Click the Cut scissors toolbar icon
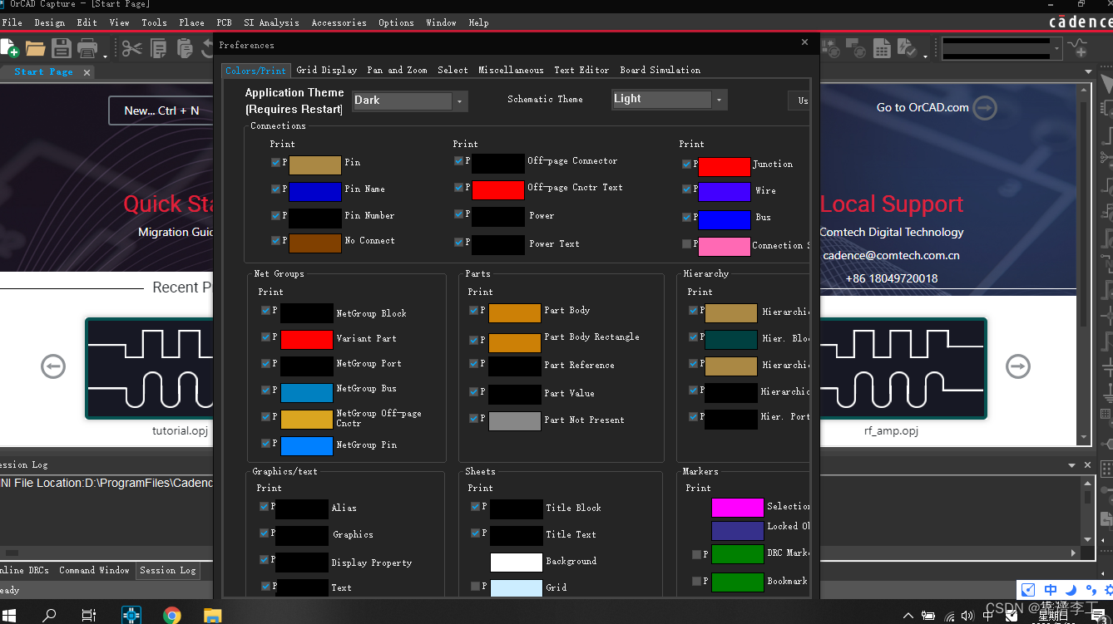1113x624 pixels. tap(132, 48)
